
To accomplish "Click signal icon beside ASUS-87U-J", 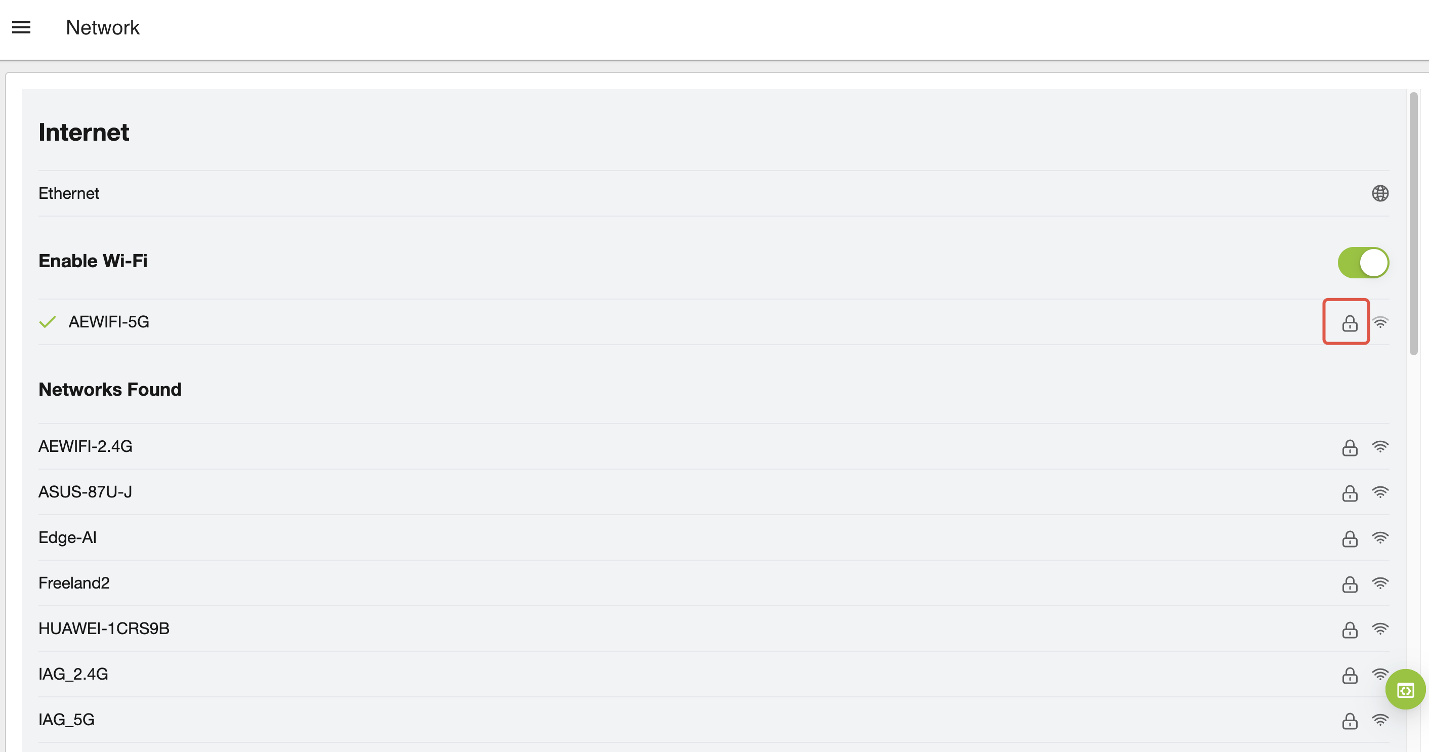I will pos(1379,492).
